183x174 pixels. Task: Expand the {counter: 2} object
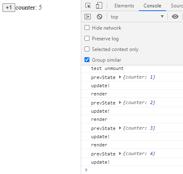tap(120, 102)
